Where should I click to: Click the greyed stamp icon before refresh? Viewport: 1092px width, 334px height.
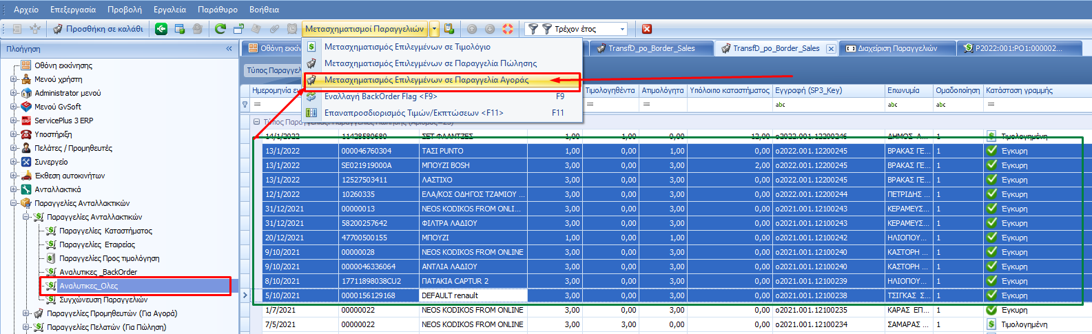click(x=197, y=29)
